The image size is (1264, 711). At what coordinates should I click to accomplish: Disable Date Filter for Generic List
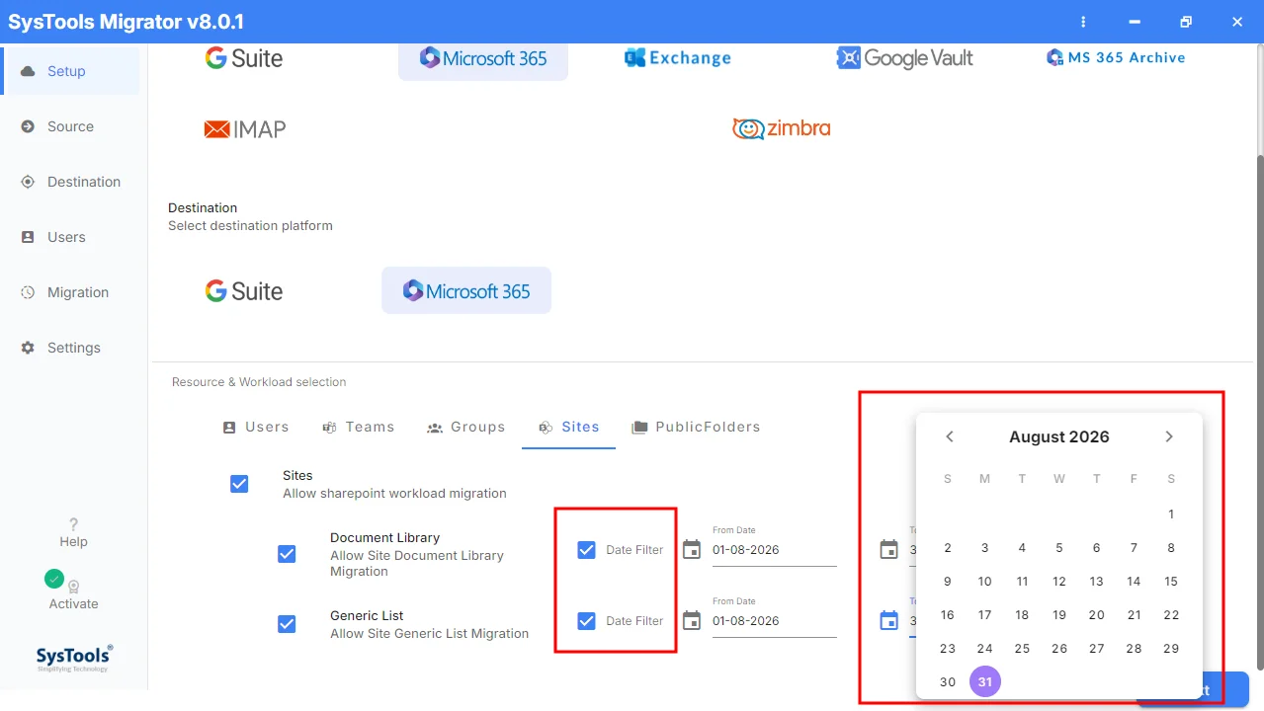click(586, 621)
